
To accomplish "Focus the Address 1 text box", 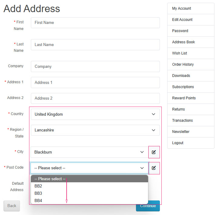I will point(95,82).
